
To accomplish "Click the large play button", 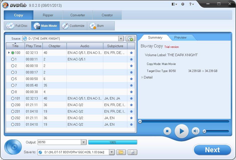I will click(x=182, y=131).
